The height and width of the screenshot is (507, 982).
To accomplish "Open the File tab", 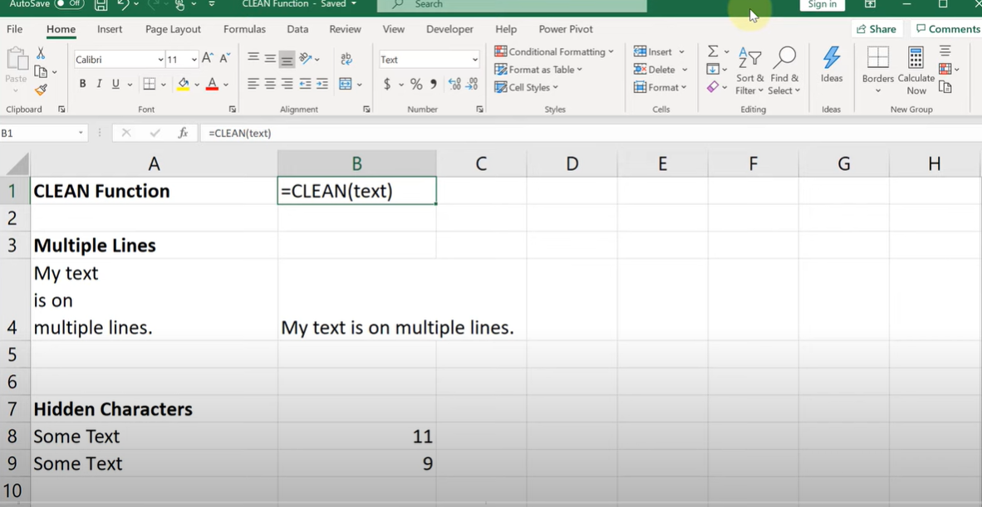I will 14,29.
